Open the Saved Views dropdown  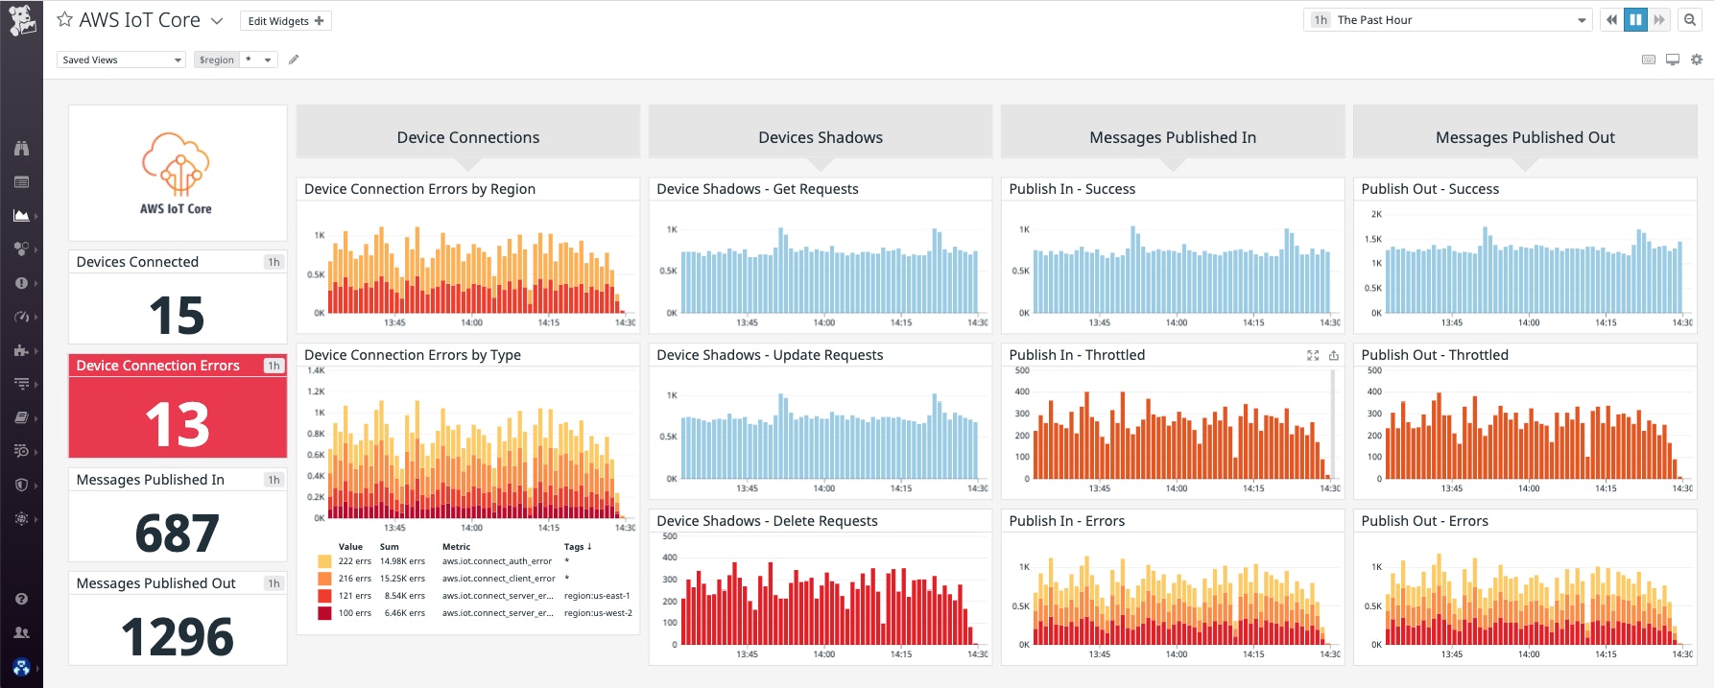point(121,59)
